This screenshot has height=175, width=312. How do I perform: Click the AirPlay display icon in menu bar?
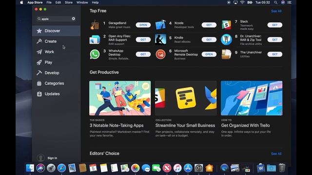(x=235, y=2)
